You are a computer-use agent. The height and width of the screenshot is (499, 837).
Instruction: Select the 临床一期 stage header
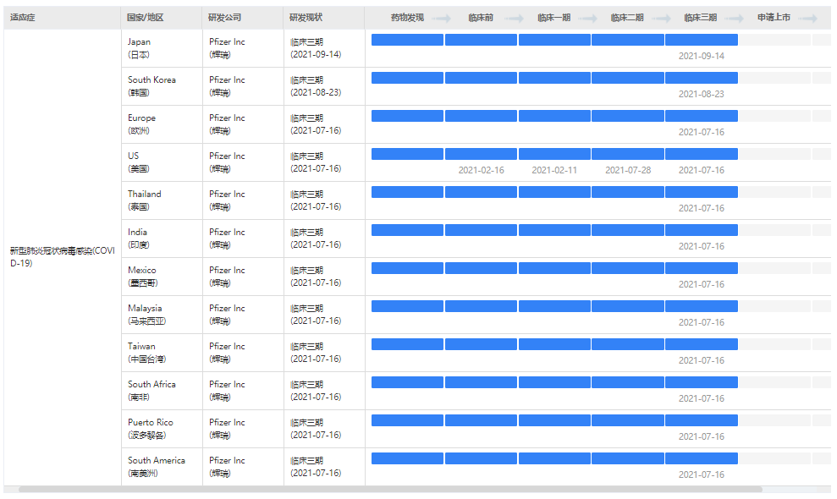point(554,18)
